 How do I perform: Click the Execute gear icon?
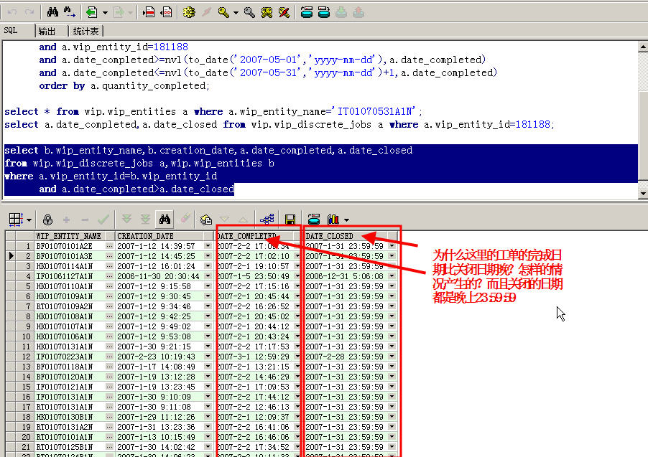coord(189,12)
